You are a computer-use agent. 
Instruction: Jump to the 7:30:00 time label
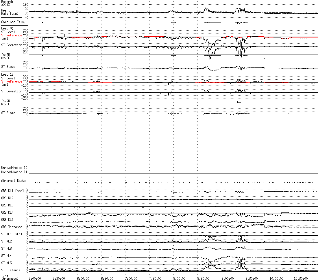(156, 278)
